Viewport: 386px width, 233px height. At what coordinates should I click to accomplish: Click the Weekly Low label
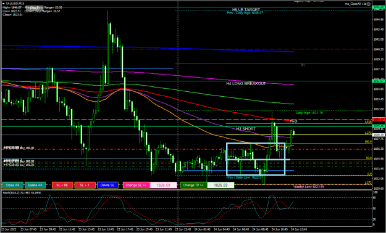pyautogui.click(x=308, y=187)
